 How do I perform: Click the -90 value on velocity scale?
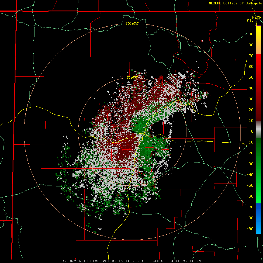pos(250,229)
